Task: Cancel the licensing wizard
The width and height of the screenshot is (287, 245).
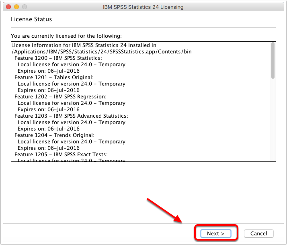Action: [258, 233]
